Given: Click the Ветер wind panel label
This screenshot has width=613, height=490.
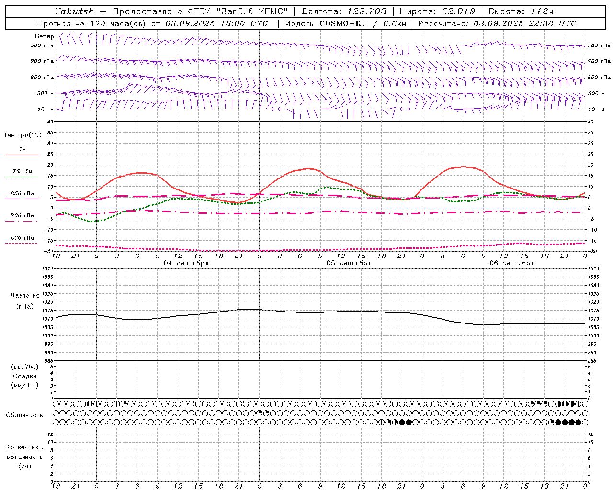Looking at the screenshot, I should [44, 36].
